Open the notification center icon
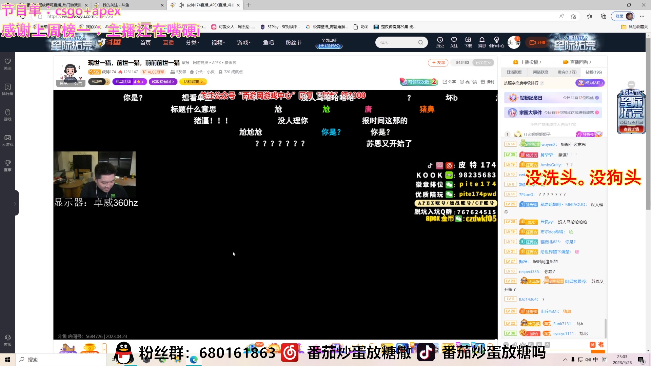 [x=641, y=360]
